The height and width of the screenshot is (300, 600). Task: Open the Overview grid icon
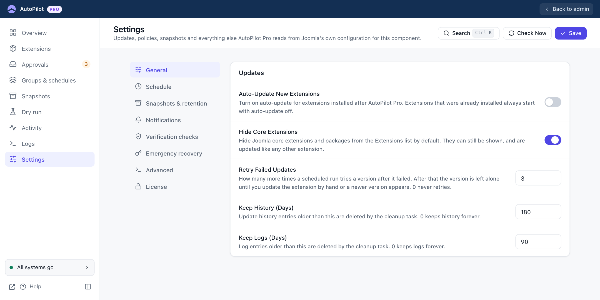tap(13, 33)
